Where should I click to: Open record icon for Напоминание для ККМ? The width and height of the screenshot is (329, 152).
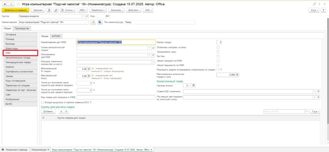click(153, 55)
